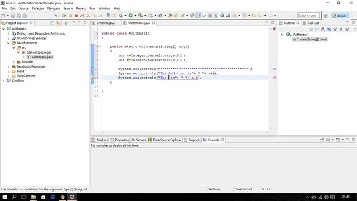This screenshot has width=357, height=201.
Task: Click the Back navigation arrow icon
Action: (x=260, y=16)
